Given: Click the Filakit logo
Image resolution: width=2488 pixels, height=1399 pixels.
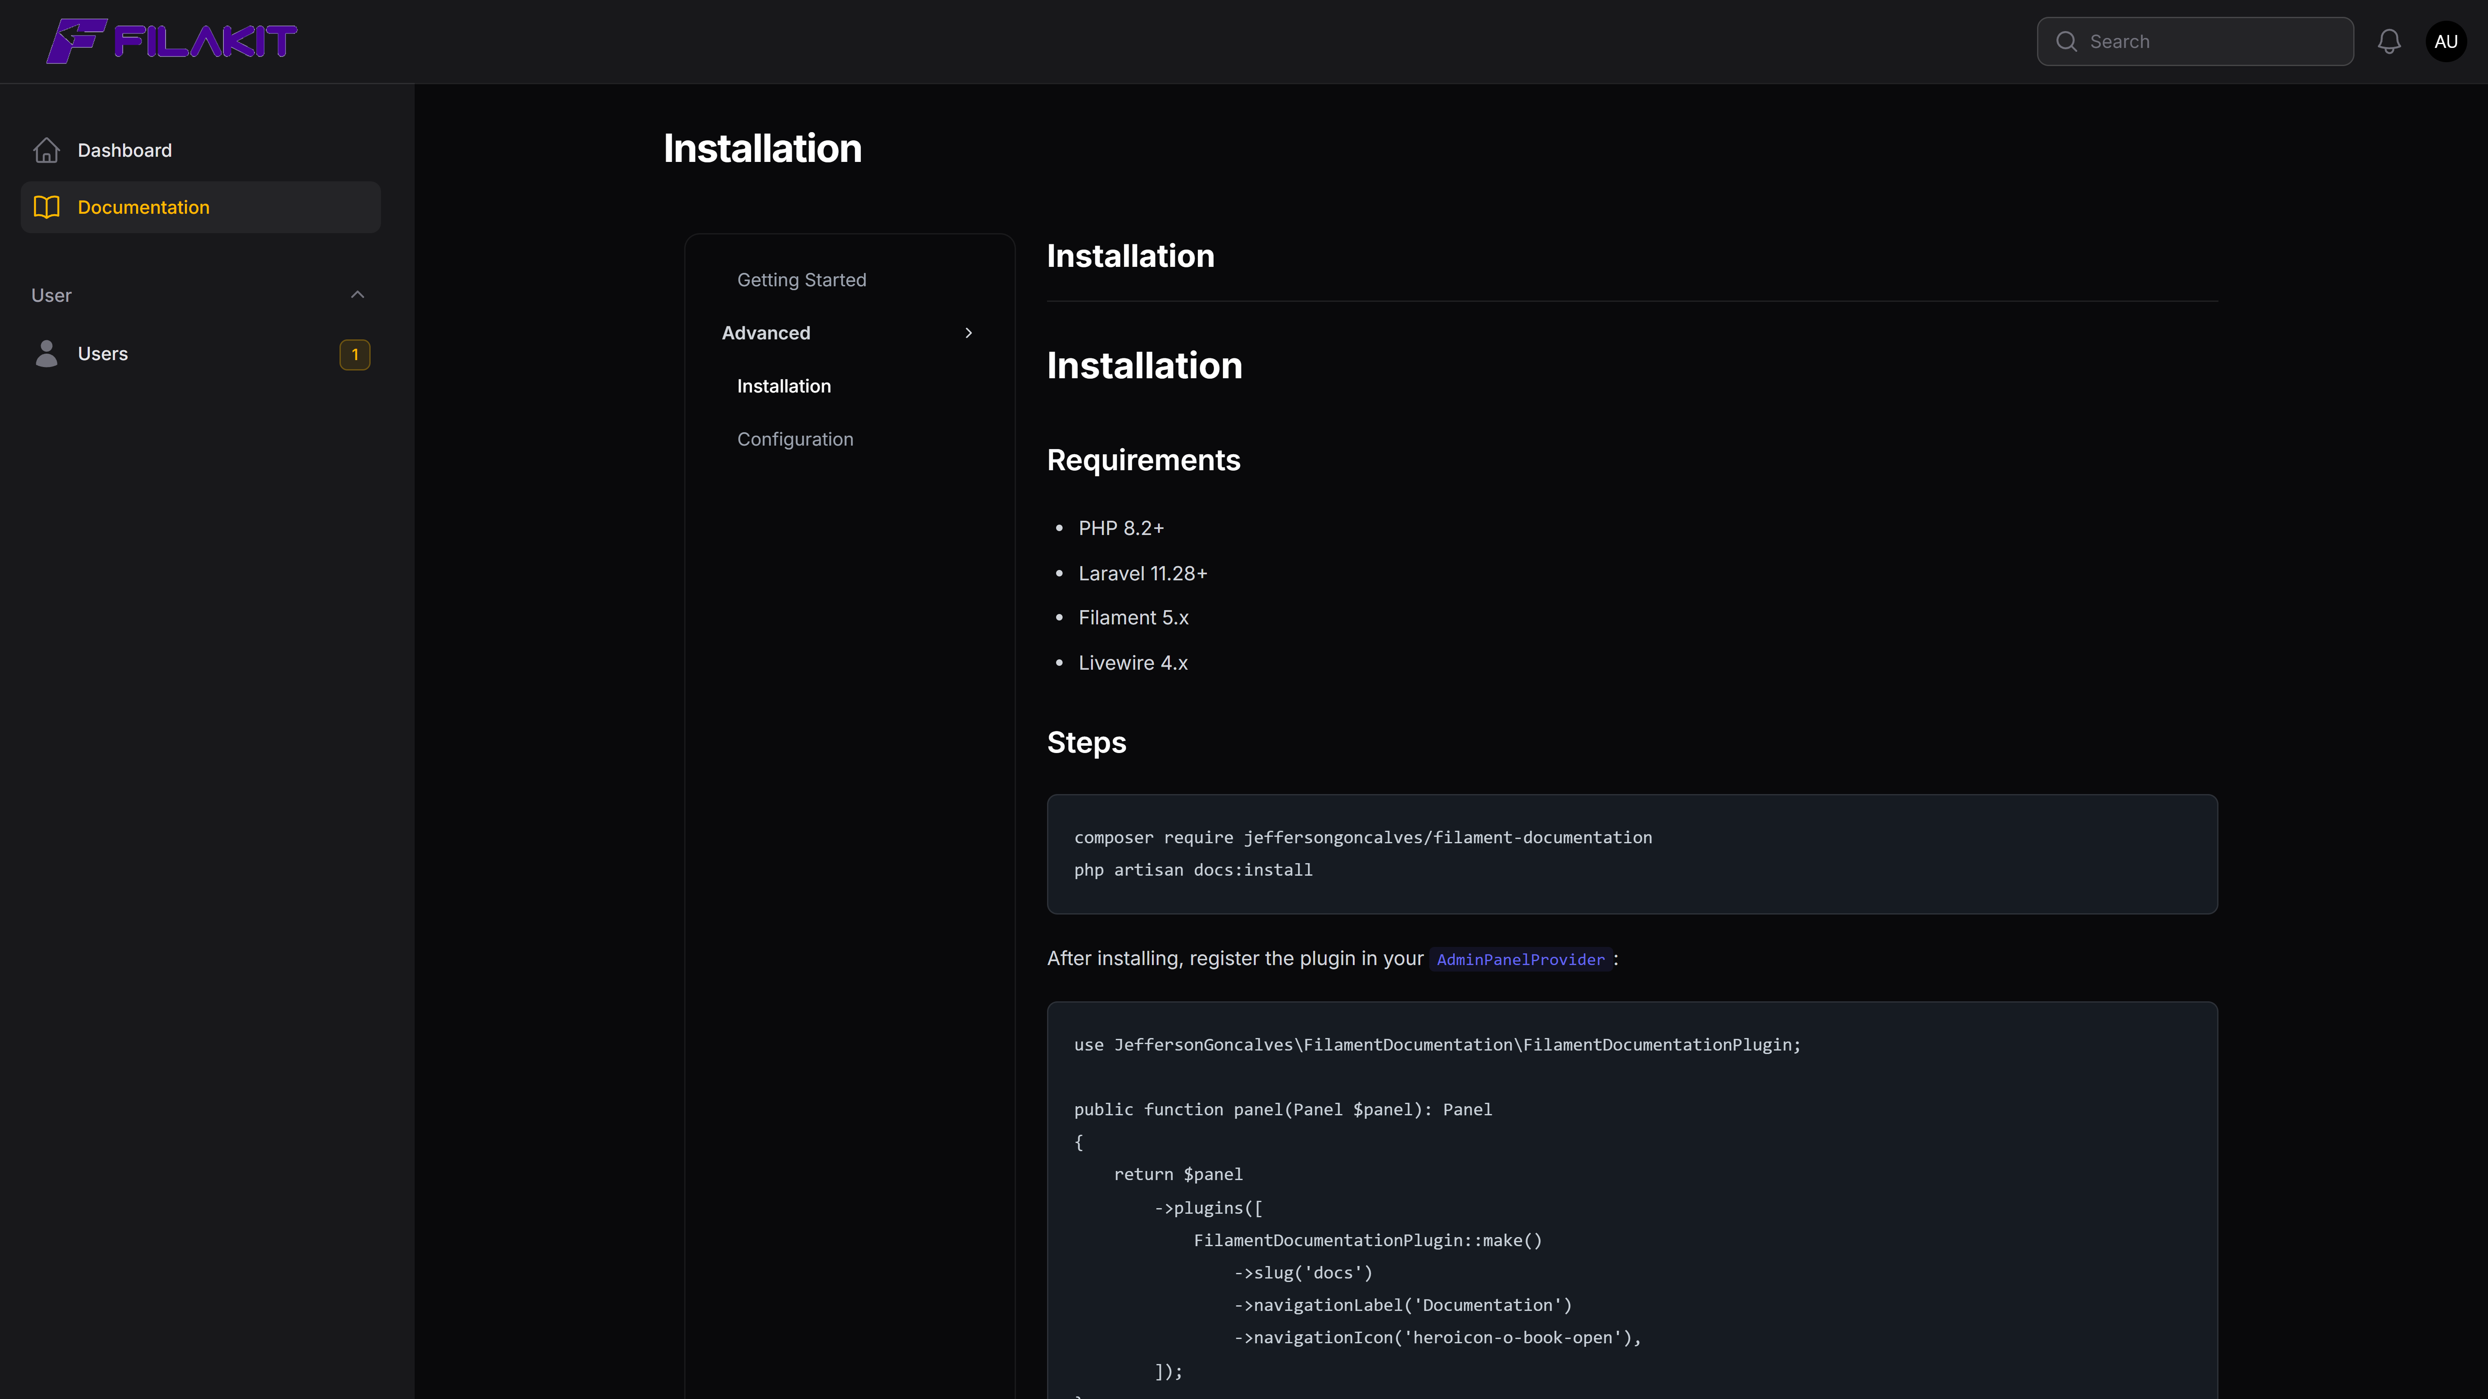Looking at the screenshot, I should pos(172,41).
